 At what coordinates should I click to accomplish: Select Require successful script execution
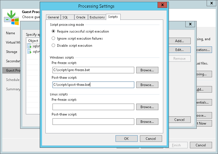pos(53,31)
